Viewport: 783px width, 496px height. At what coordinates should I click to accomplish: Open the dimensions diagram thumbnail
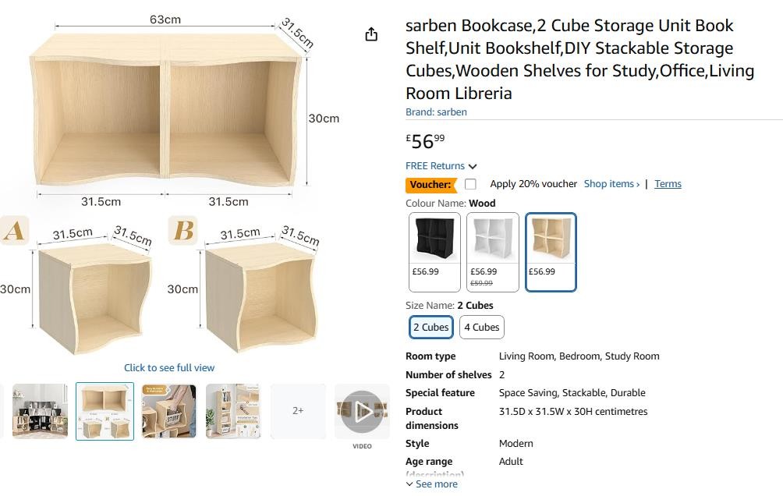(x=105, y=411)
